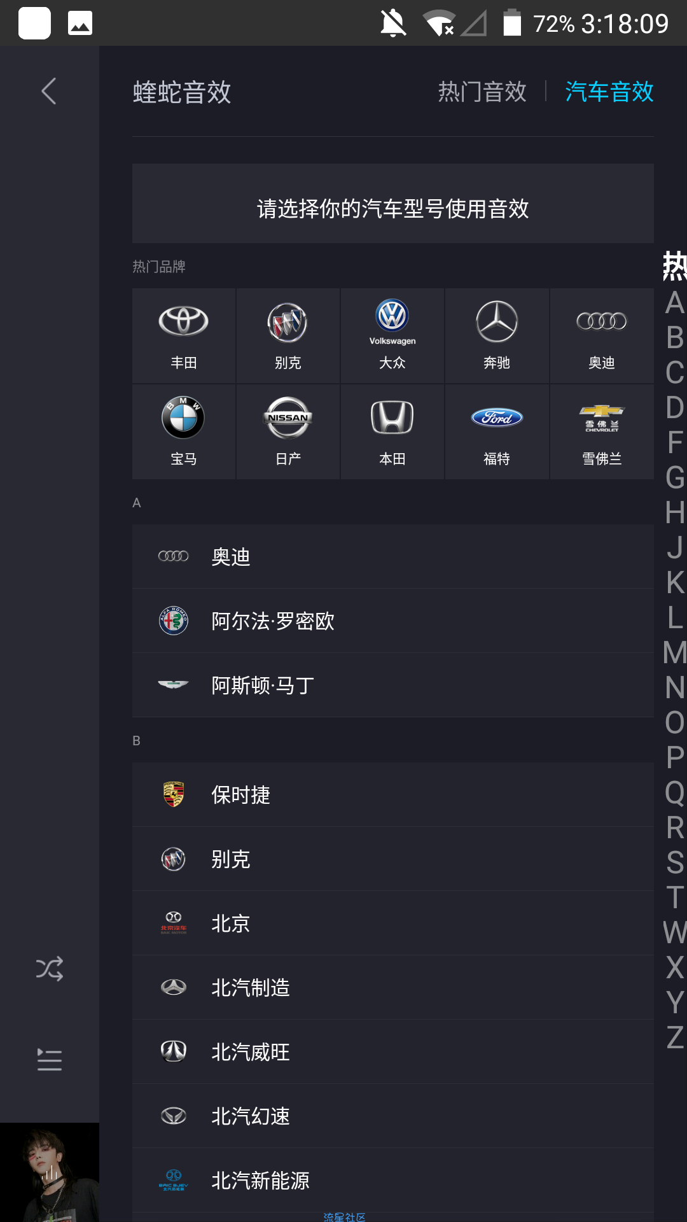
Task: Open the playlist queue icon
Action: coord(50,1060)
